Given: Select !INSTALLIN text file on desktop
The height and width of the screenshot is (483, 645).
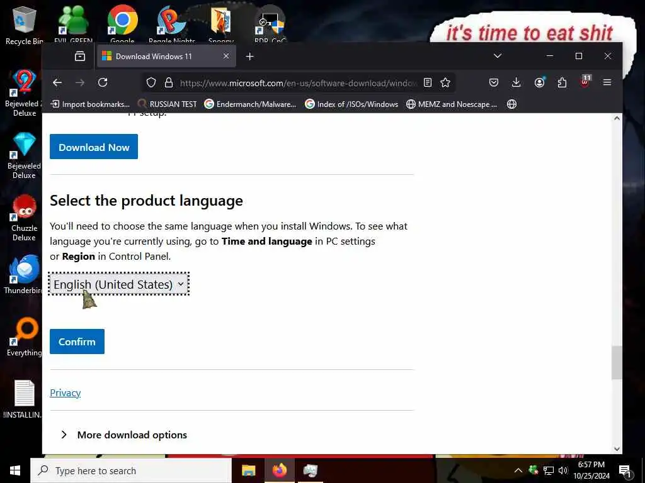Looking at the screenshot, I should pos(24,399).
